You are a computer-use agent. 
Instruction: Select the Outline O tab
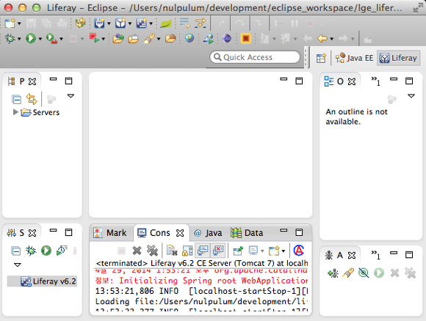(x=340, y=81)
